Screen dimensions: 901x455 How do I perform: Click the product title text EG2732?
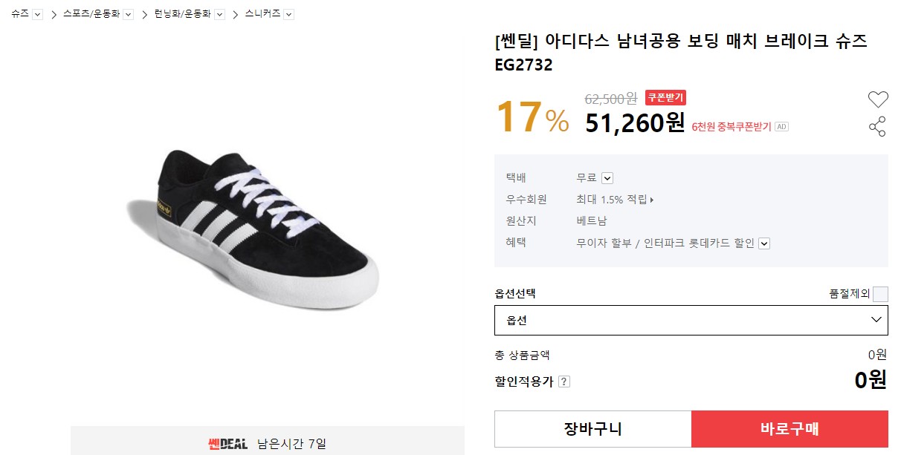(x=523, y=65)
